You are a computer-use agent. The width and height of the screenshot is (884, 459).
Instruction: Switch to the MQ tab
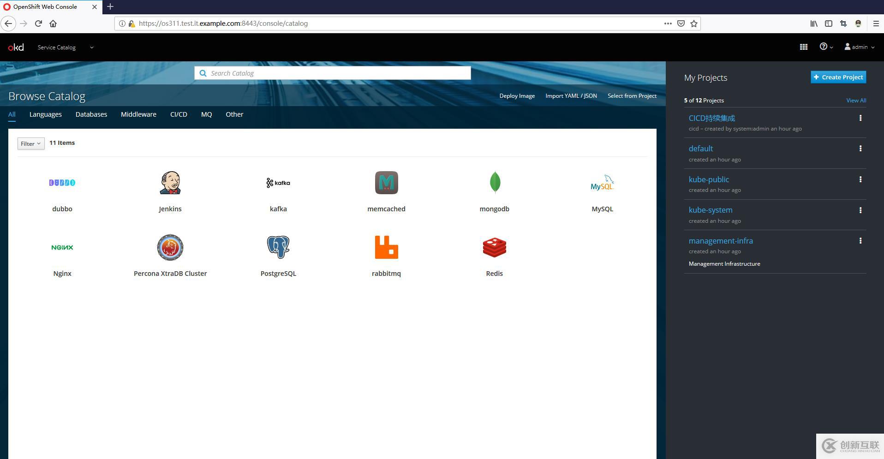206,114
